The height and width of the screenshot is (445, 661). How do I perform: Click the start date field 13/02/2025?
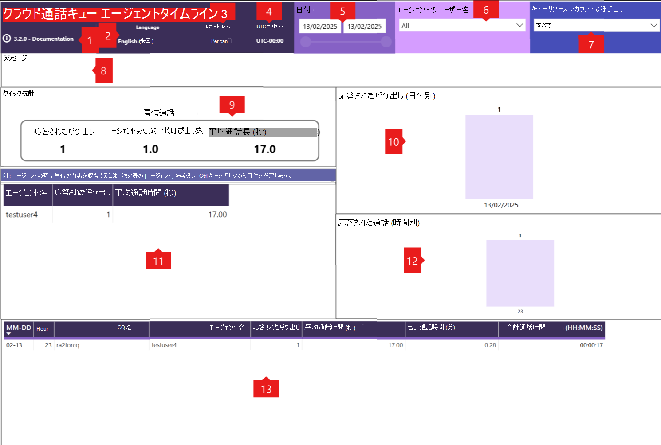point(320,26)
